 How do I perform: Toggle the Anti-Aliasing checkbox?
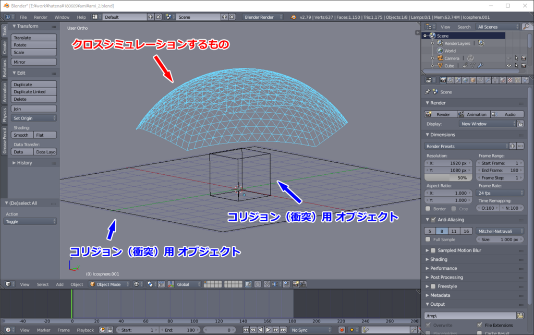coord(433,220)
